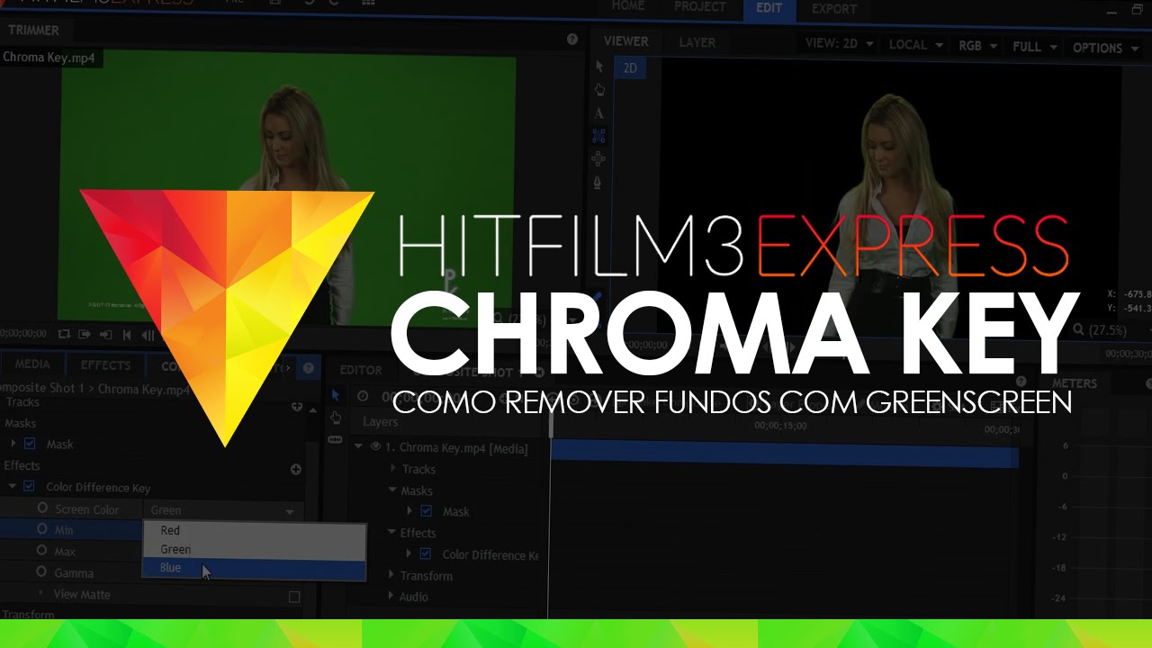Expand Tracks under the timeline layer
Screen dimensions: 1152x648
point(393,469)
